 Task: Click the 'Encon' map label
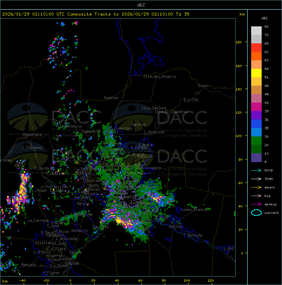(x=203, y=86)
